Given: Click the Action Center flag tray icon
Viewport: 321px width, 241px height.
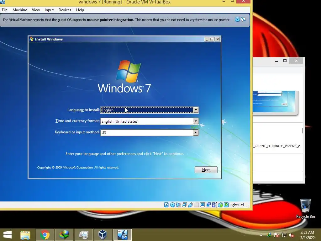Looking at the screenshot, I should click(x=276, y=235).
